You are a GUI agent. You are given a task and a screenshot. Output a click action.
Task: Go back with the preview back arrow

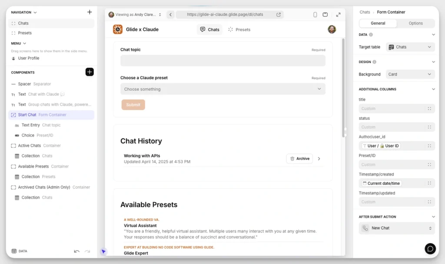[170, 14]
